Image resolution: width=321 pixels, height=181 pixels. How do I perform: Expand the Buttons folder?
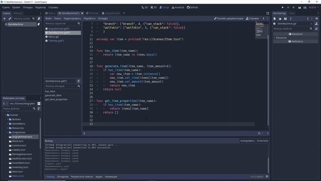(x=8, y=120)
